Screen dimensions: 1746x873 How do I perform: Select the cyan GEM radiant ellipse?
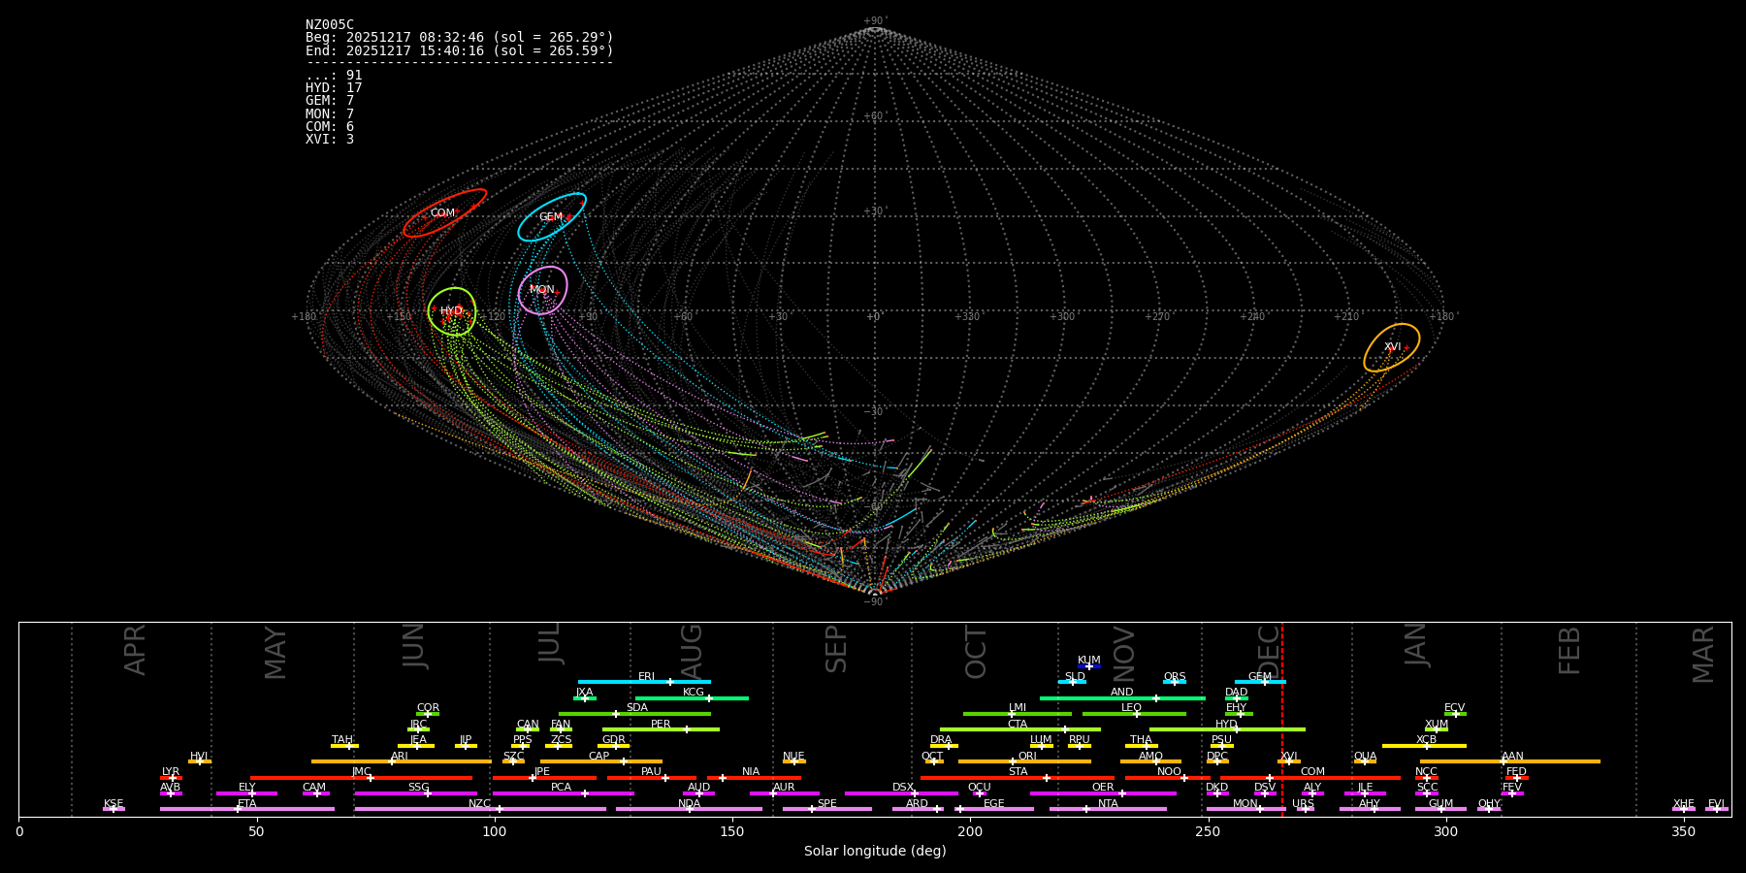pos(551,217)
